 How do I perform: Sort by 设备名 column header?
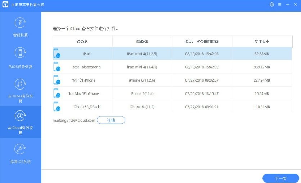(82, 42)
